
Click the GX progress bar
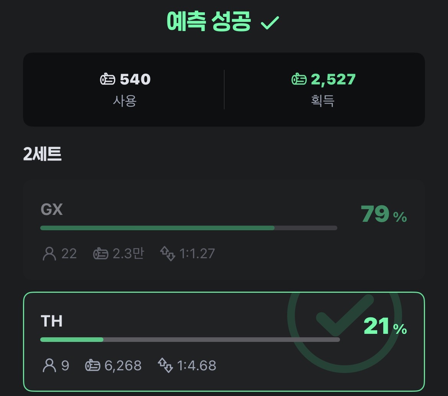(188, 228)
